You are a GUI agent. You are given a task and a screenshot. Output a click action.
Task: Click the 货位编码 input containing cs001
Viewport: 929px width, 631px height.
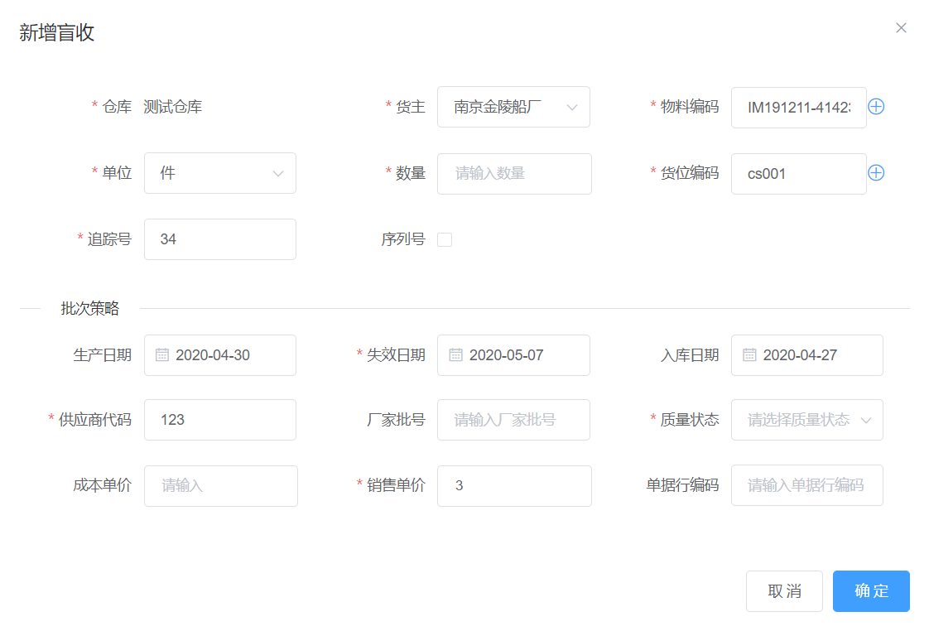799,174
